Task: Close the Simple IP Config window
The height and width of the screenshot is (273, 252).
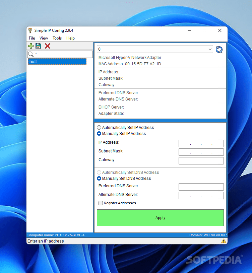Action: coord(220,30)
